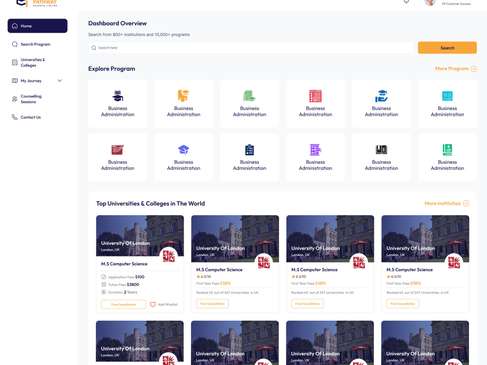Select program with blue hand holding cap icon
This screenshot has height=365, width=487.
(x=381, y=104)
